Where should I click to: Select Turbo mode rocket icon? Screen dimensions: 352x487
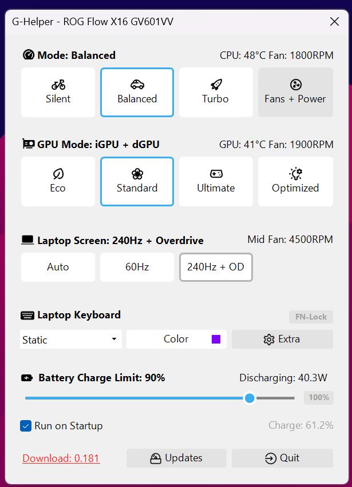216,92
